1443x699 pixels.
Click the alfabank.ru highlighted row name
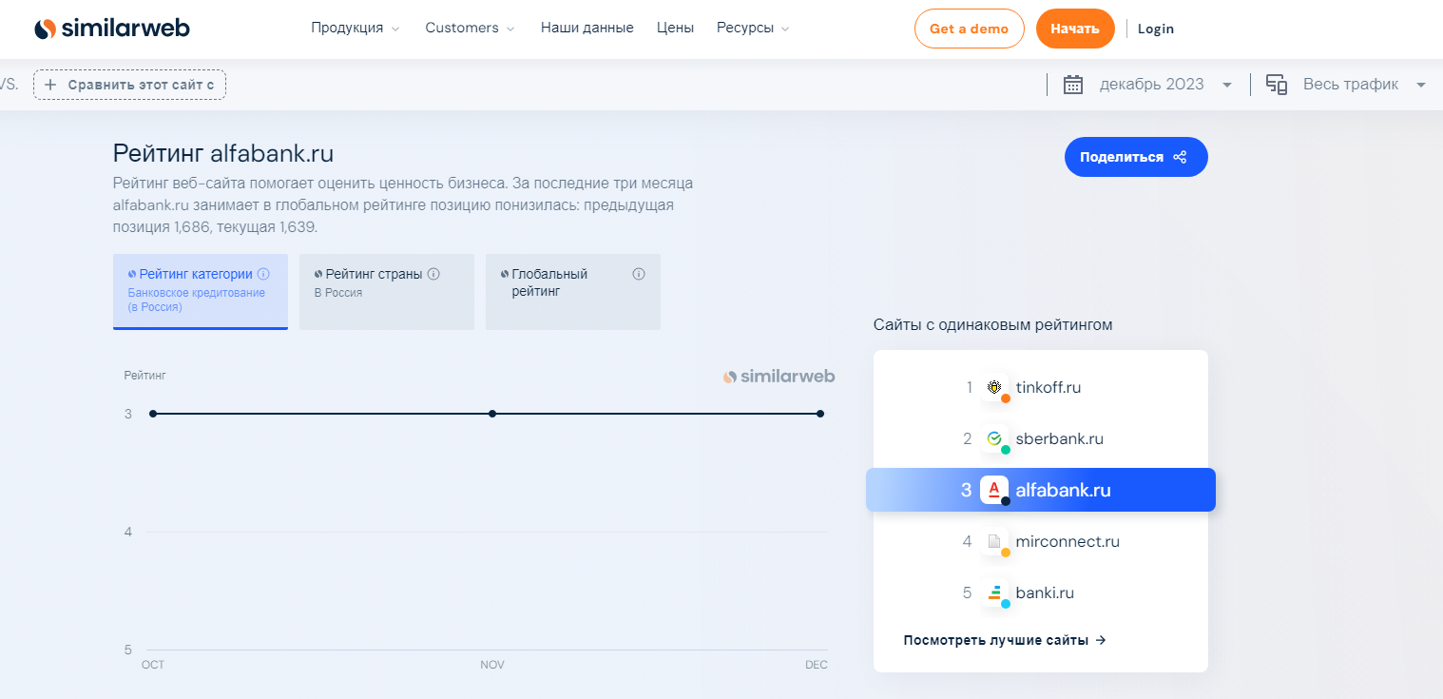coord(1063,491)
